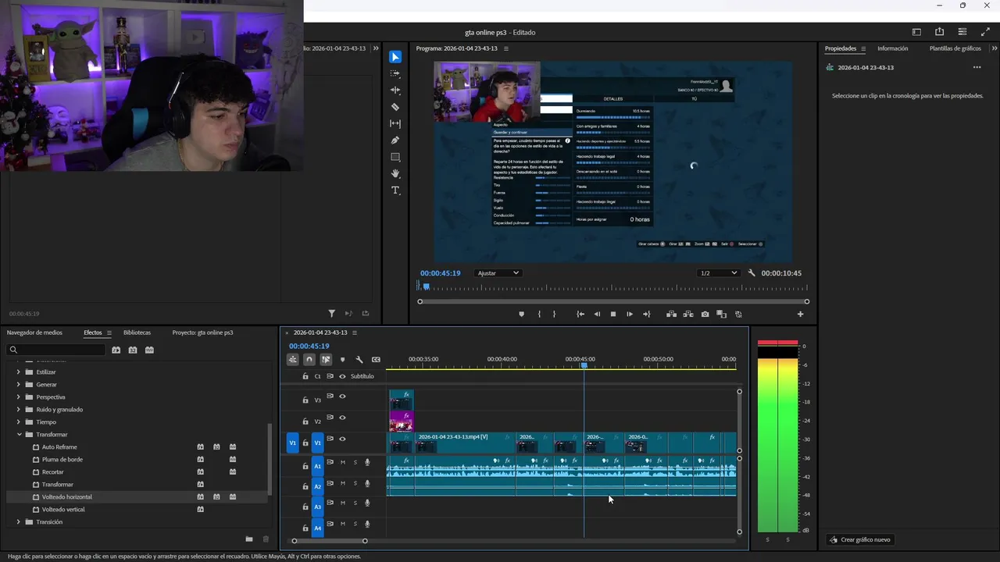This screenshot has height=562, width=1000.
Task: Toggle A3 track targeting
Action: tap(317, 507)
